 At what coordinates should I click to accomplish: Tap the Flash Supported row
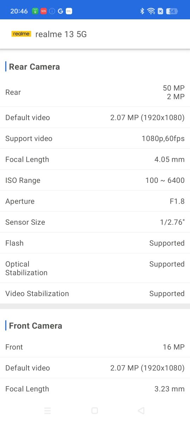(x=95, y=243)
